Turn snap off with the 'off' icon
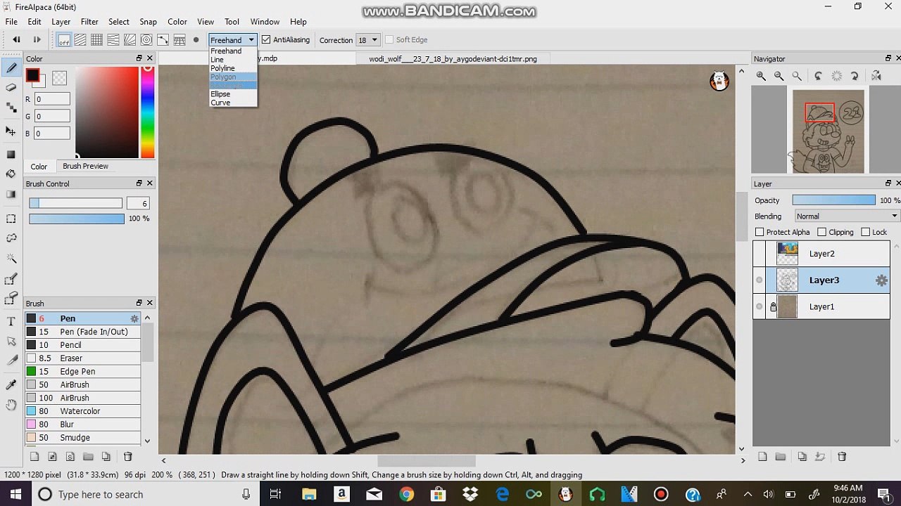The width and height of the screenshot is (901, 506). (63, 40)
